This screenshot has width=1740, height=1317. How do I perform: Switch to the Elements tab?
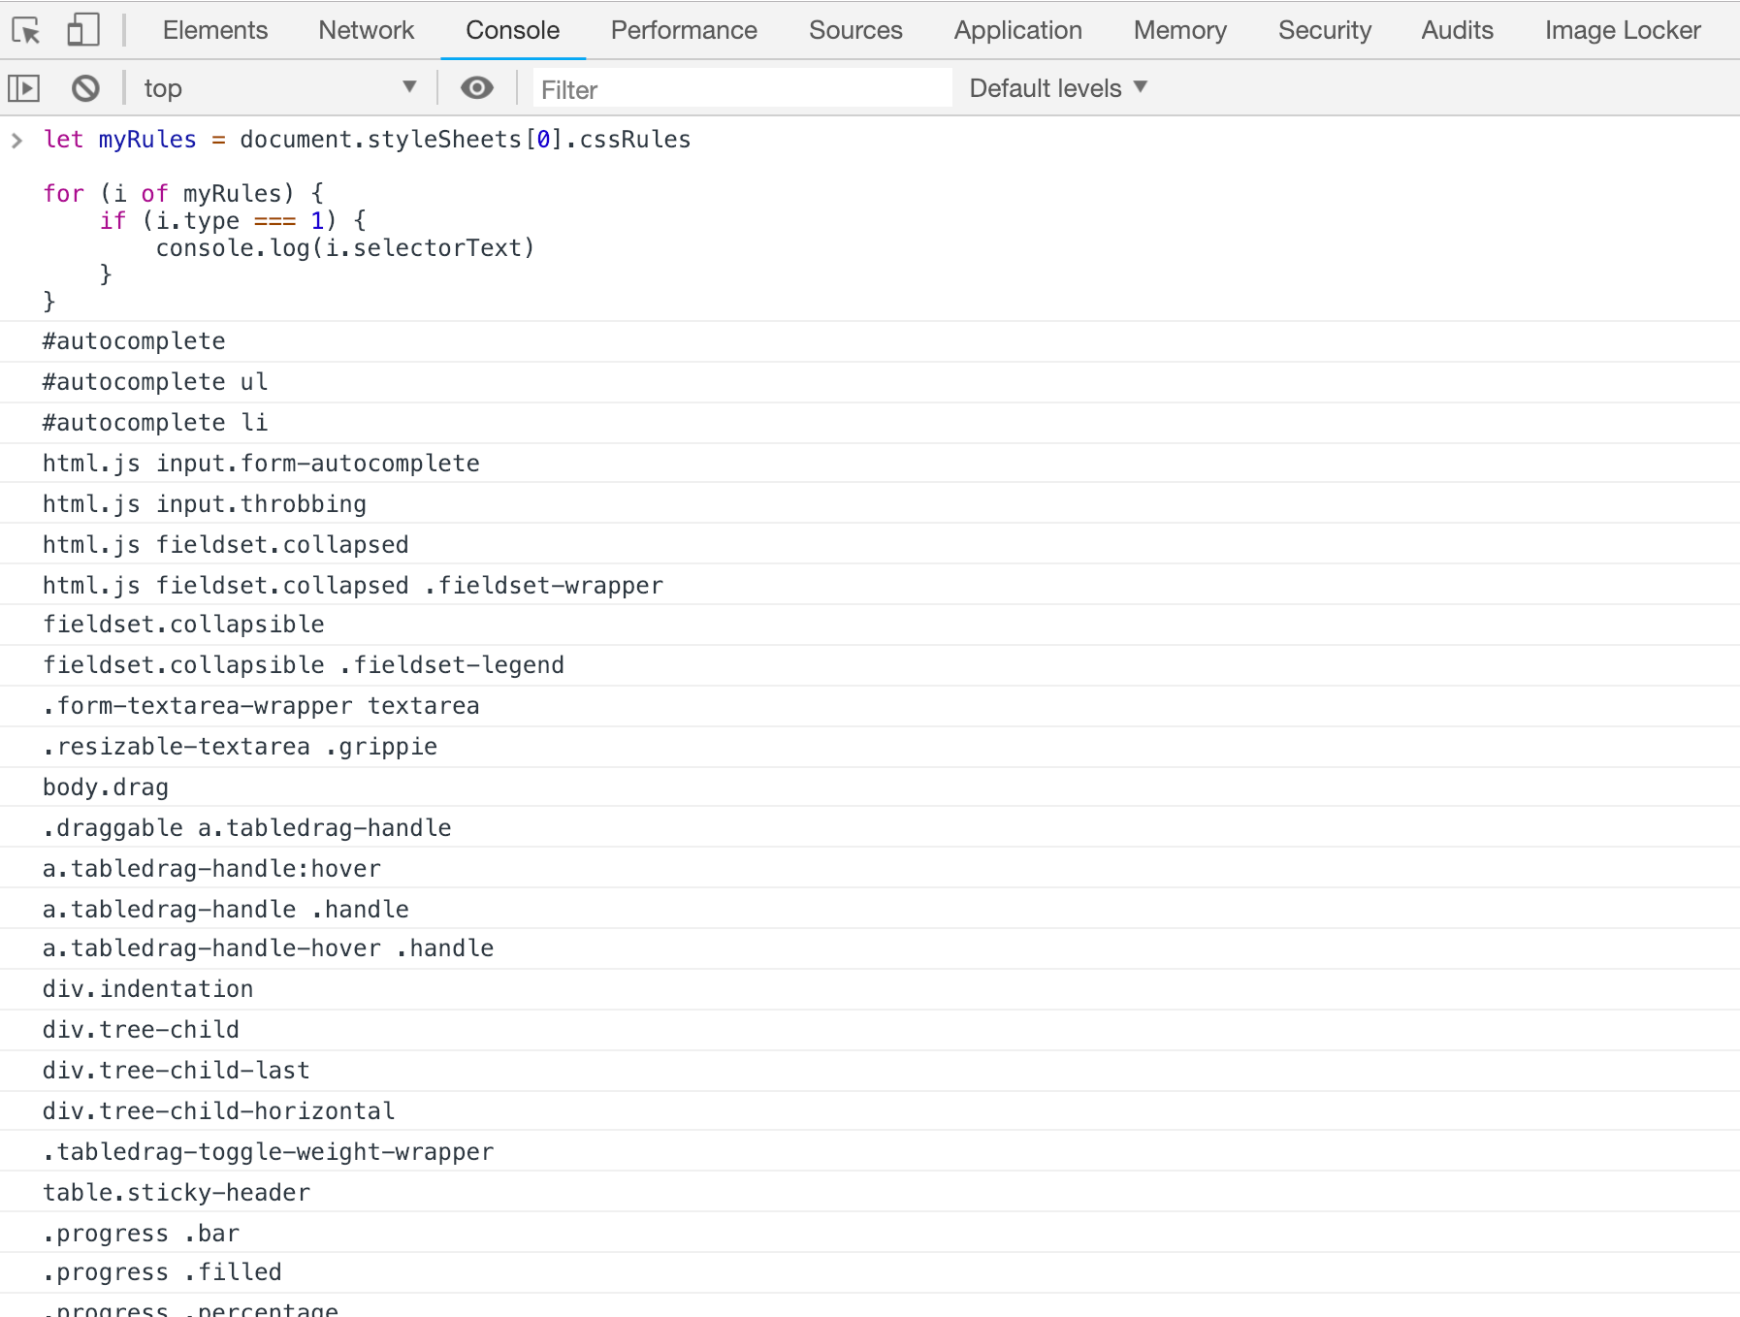(x=214, y=31)
